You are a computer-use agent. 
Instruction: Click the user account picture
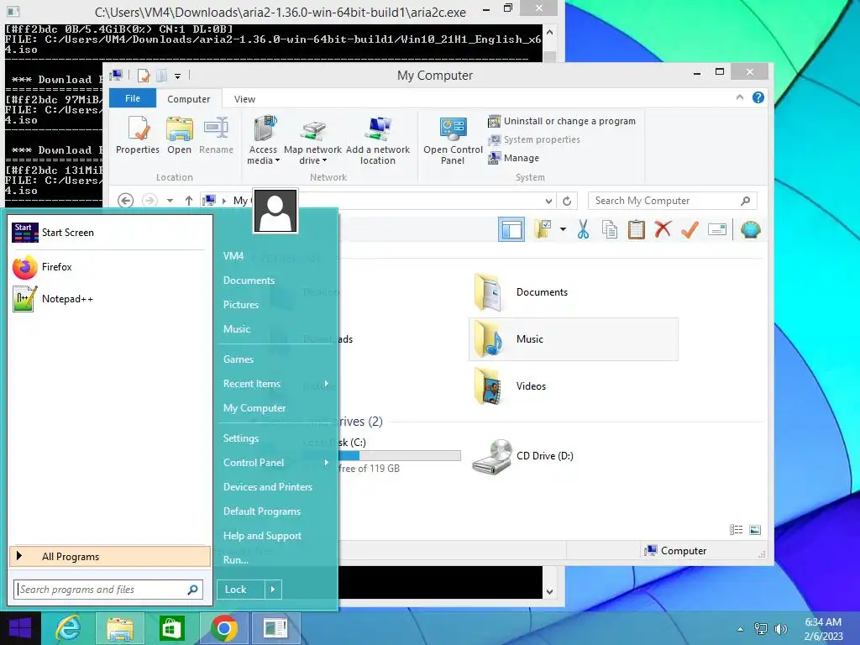[275, 211]
